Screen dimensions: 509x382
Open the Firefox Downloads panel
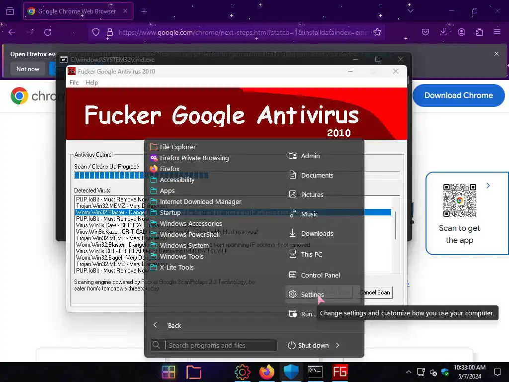[443, 32]
